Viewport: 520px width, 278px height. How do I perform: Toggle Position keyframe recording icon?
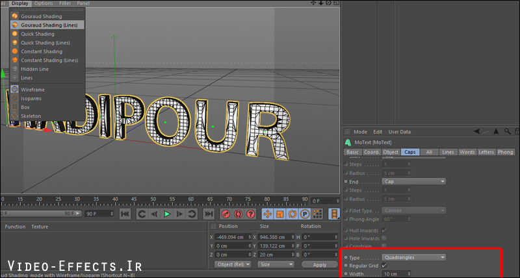(267, 214)
